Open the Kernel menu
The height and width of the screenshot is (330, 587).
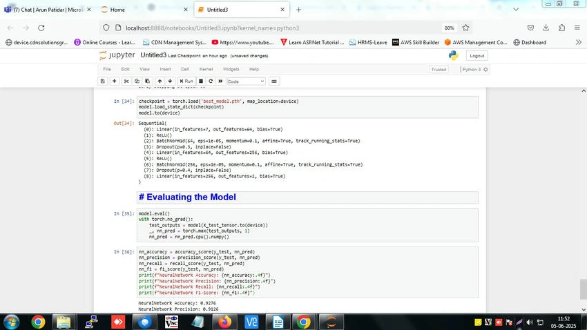[206, 69]
